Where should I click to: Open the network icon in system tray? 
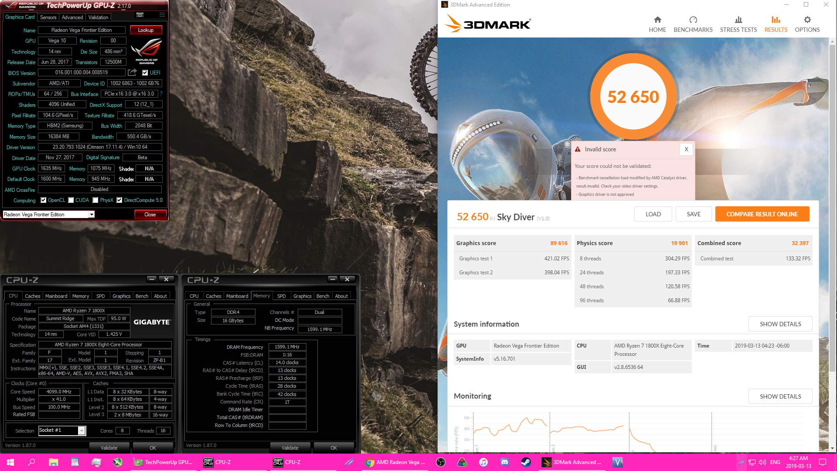click(752, 462)
